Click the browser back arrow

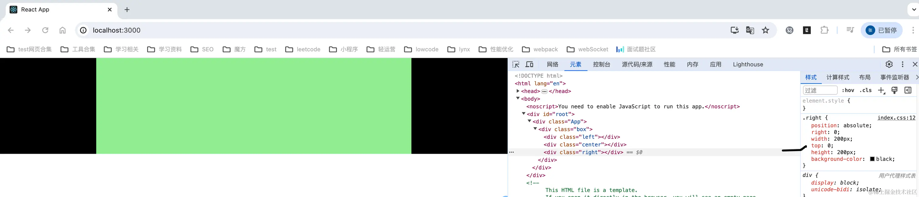(x=11, y=30)
